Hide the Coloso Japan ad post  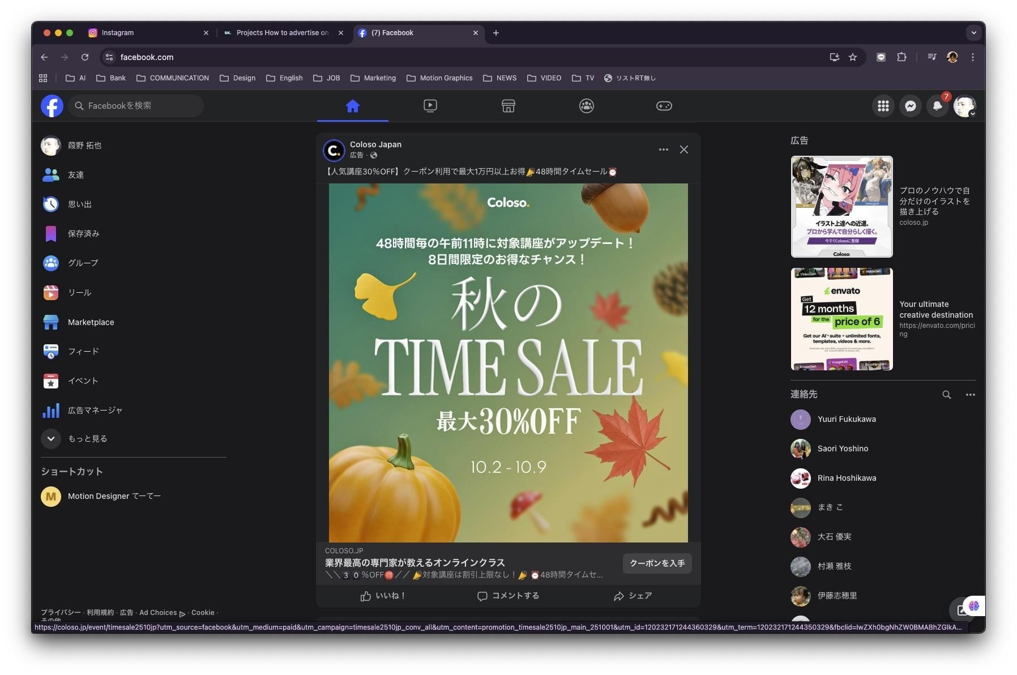[684, 149]
